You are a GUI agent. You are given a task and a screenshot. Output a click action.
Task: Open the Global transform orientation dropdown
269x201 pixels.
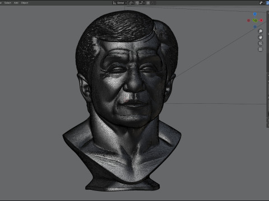pyautogui.click(x=120, y=3)
